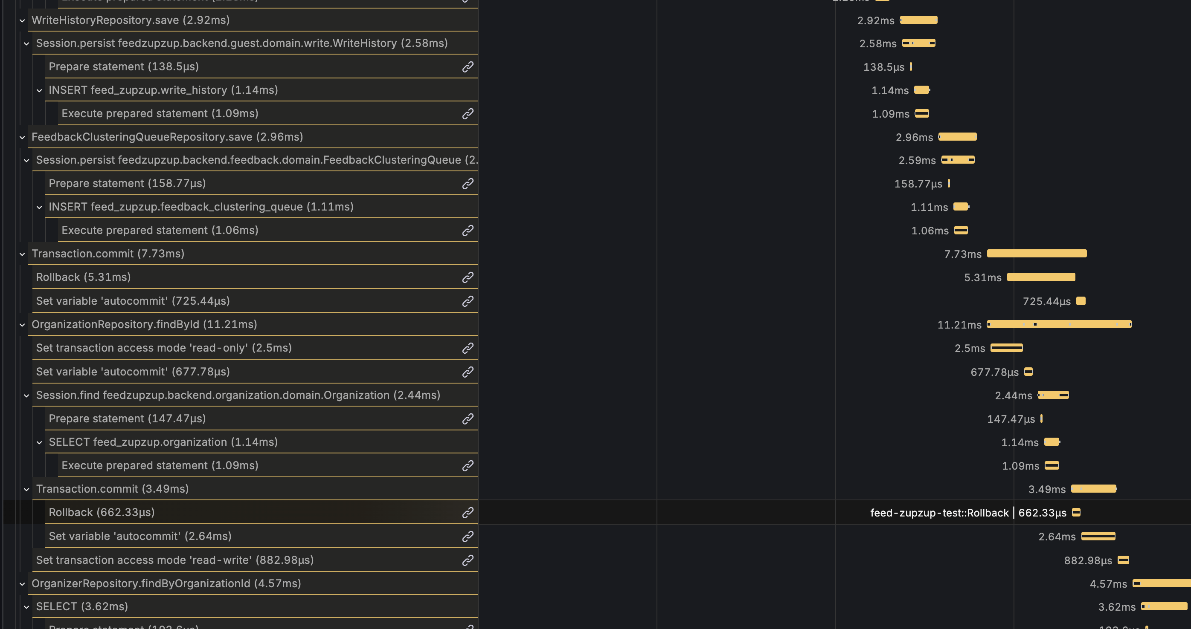This screenshot has width=1191, height=629.
Task: Click the 4.57ms findByOrganizationId timeline bar
Action: coord(1162,583)
